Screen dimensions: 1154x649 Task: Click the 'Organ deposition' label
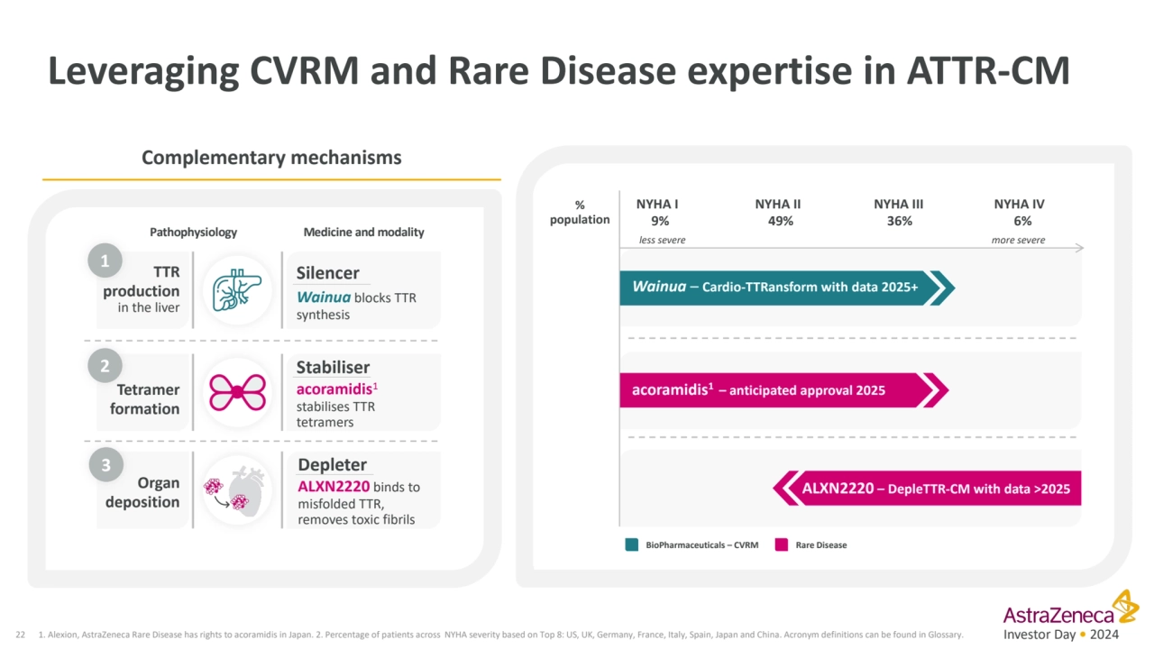point(142,492)
